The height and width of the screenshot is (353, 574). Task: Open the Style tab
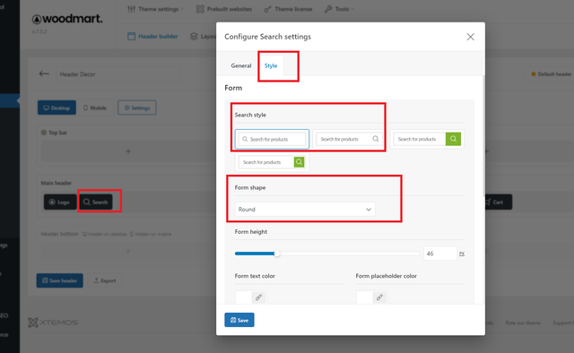coord(271,65)
